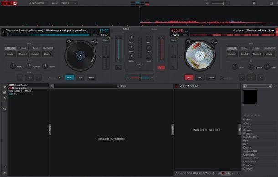Adjust the master volume slider in top bar
The width and height of the screenshot is (278, 177).
tap(218, 3)
